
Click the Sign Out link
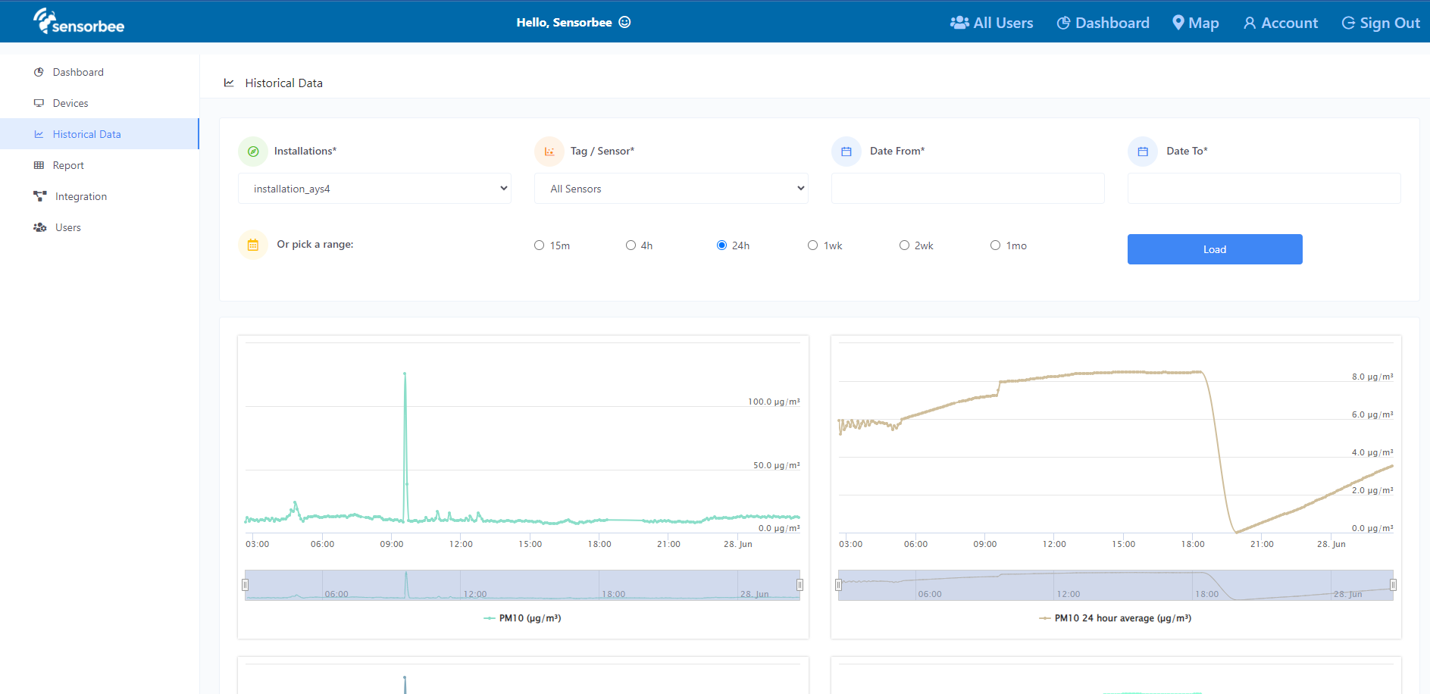(x=1381, y=23)
